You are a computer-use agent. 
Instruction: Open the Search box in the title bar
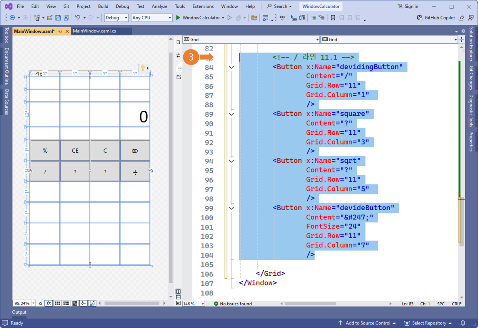coord(279,6)
